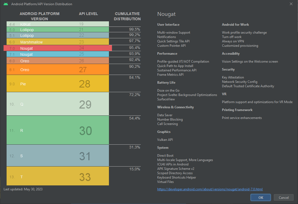Click the red Nougat 7.0 row

(x=58, y=48)
